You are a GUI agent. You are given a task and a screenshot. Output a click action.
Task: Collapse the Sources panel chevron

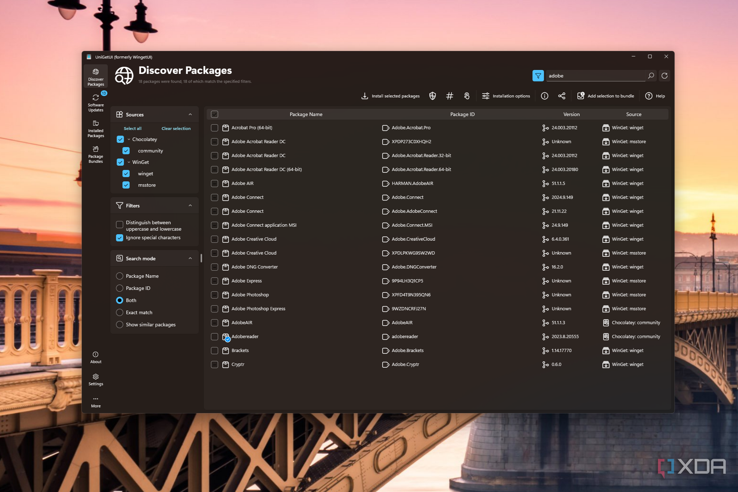(x=190, y=115)
